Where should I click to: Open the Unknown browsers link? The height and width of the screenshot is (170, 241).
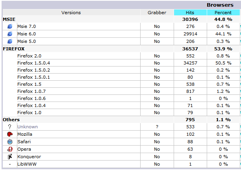click(x=28, y=127)
